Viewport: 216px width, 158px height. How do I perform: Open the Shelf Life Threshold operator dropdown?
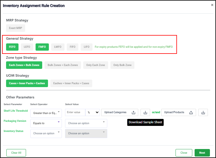(x=46, y=113)
